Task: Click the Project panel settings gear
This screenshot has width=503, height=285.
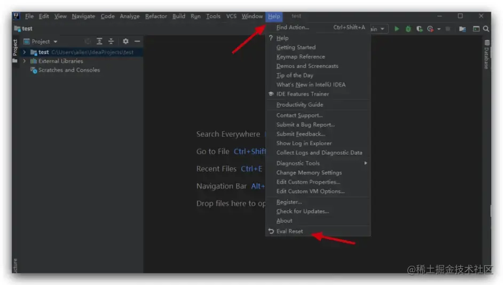Action: coord(126,41)
